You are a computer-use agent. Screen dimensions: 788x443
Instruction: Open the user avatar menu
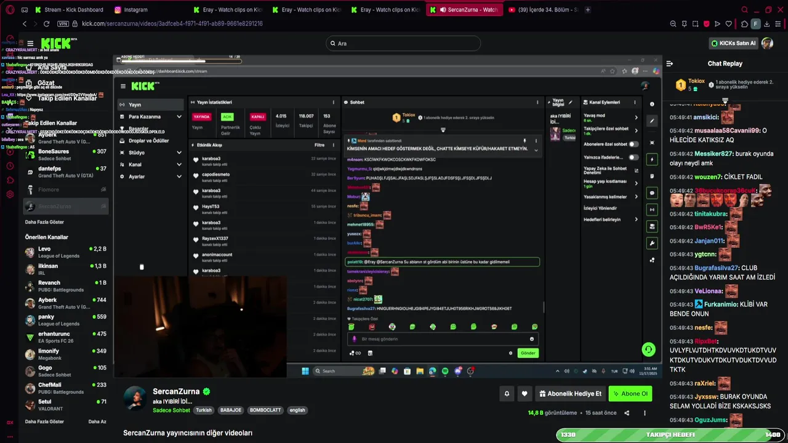coord(767,43)
